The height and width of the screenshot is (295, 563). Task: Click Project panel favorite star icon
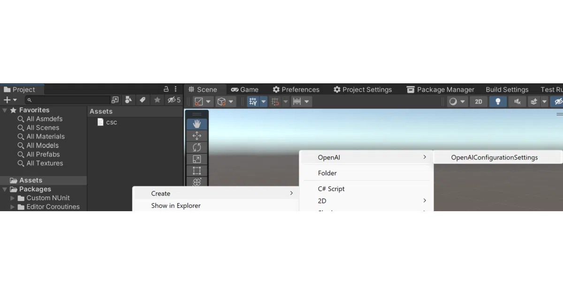click(157, 100)
